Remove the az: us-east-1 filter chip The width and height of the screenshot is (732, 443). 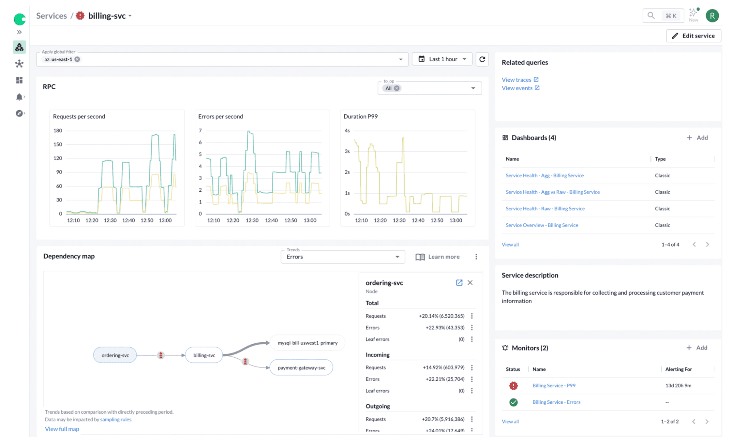pyautogui.click(x=77, y=59)
